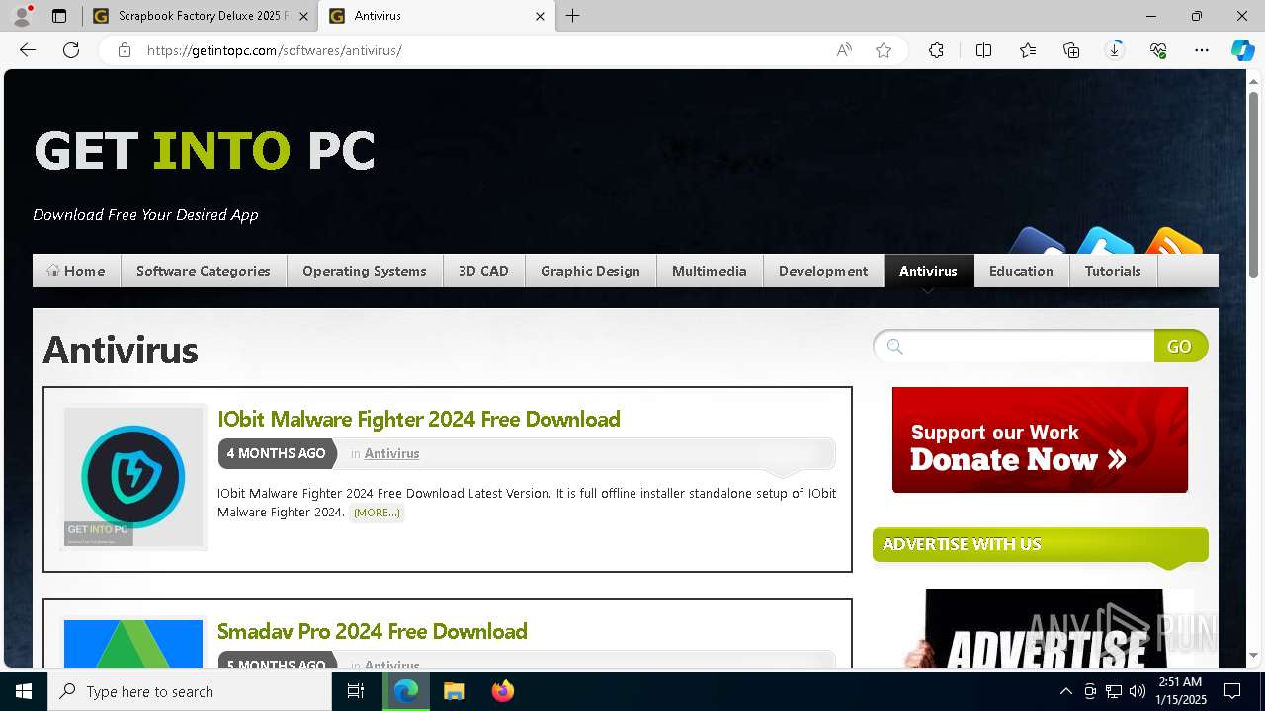Close the Scrapbook Factory Deluxe tab

303,16
